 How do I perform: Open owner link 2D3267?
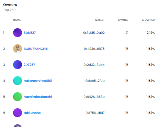(x=29, y=65)
